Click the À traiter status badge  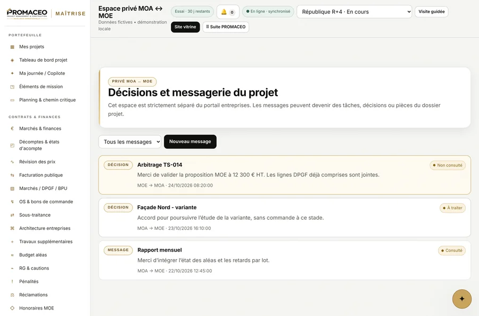[452, 208]
